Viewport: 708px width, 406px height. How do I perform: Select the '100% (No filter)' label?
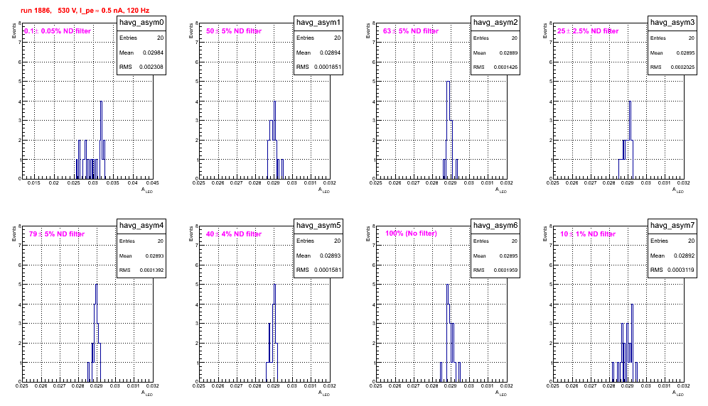[x=412, y=234]
